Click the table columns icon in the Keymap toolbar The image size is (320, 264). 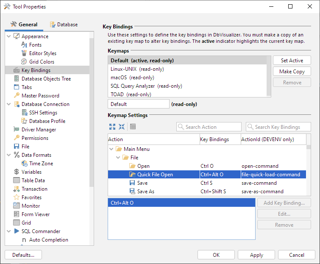[x=133, y=127]
